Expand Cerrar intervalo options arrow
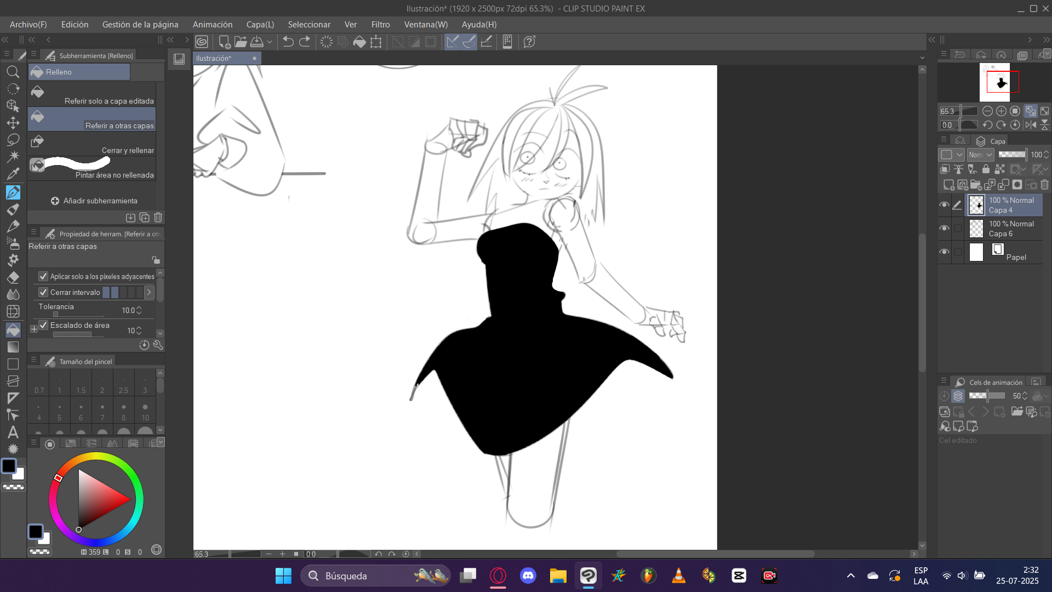1052x592 pixels. click(148, 292)
